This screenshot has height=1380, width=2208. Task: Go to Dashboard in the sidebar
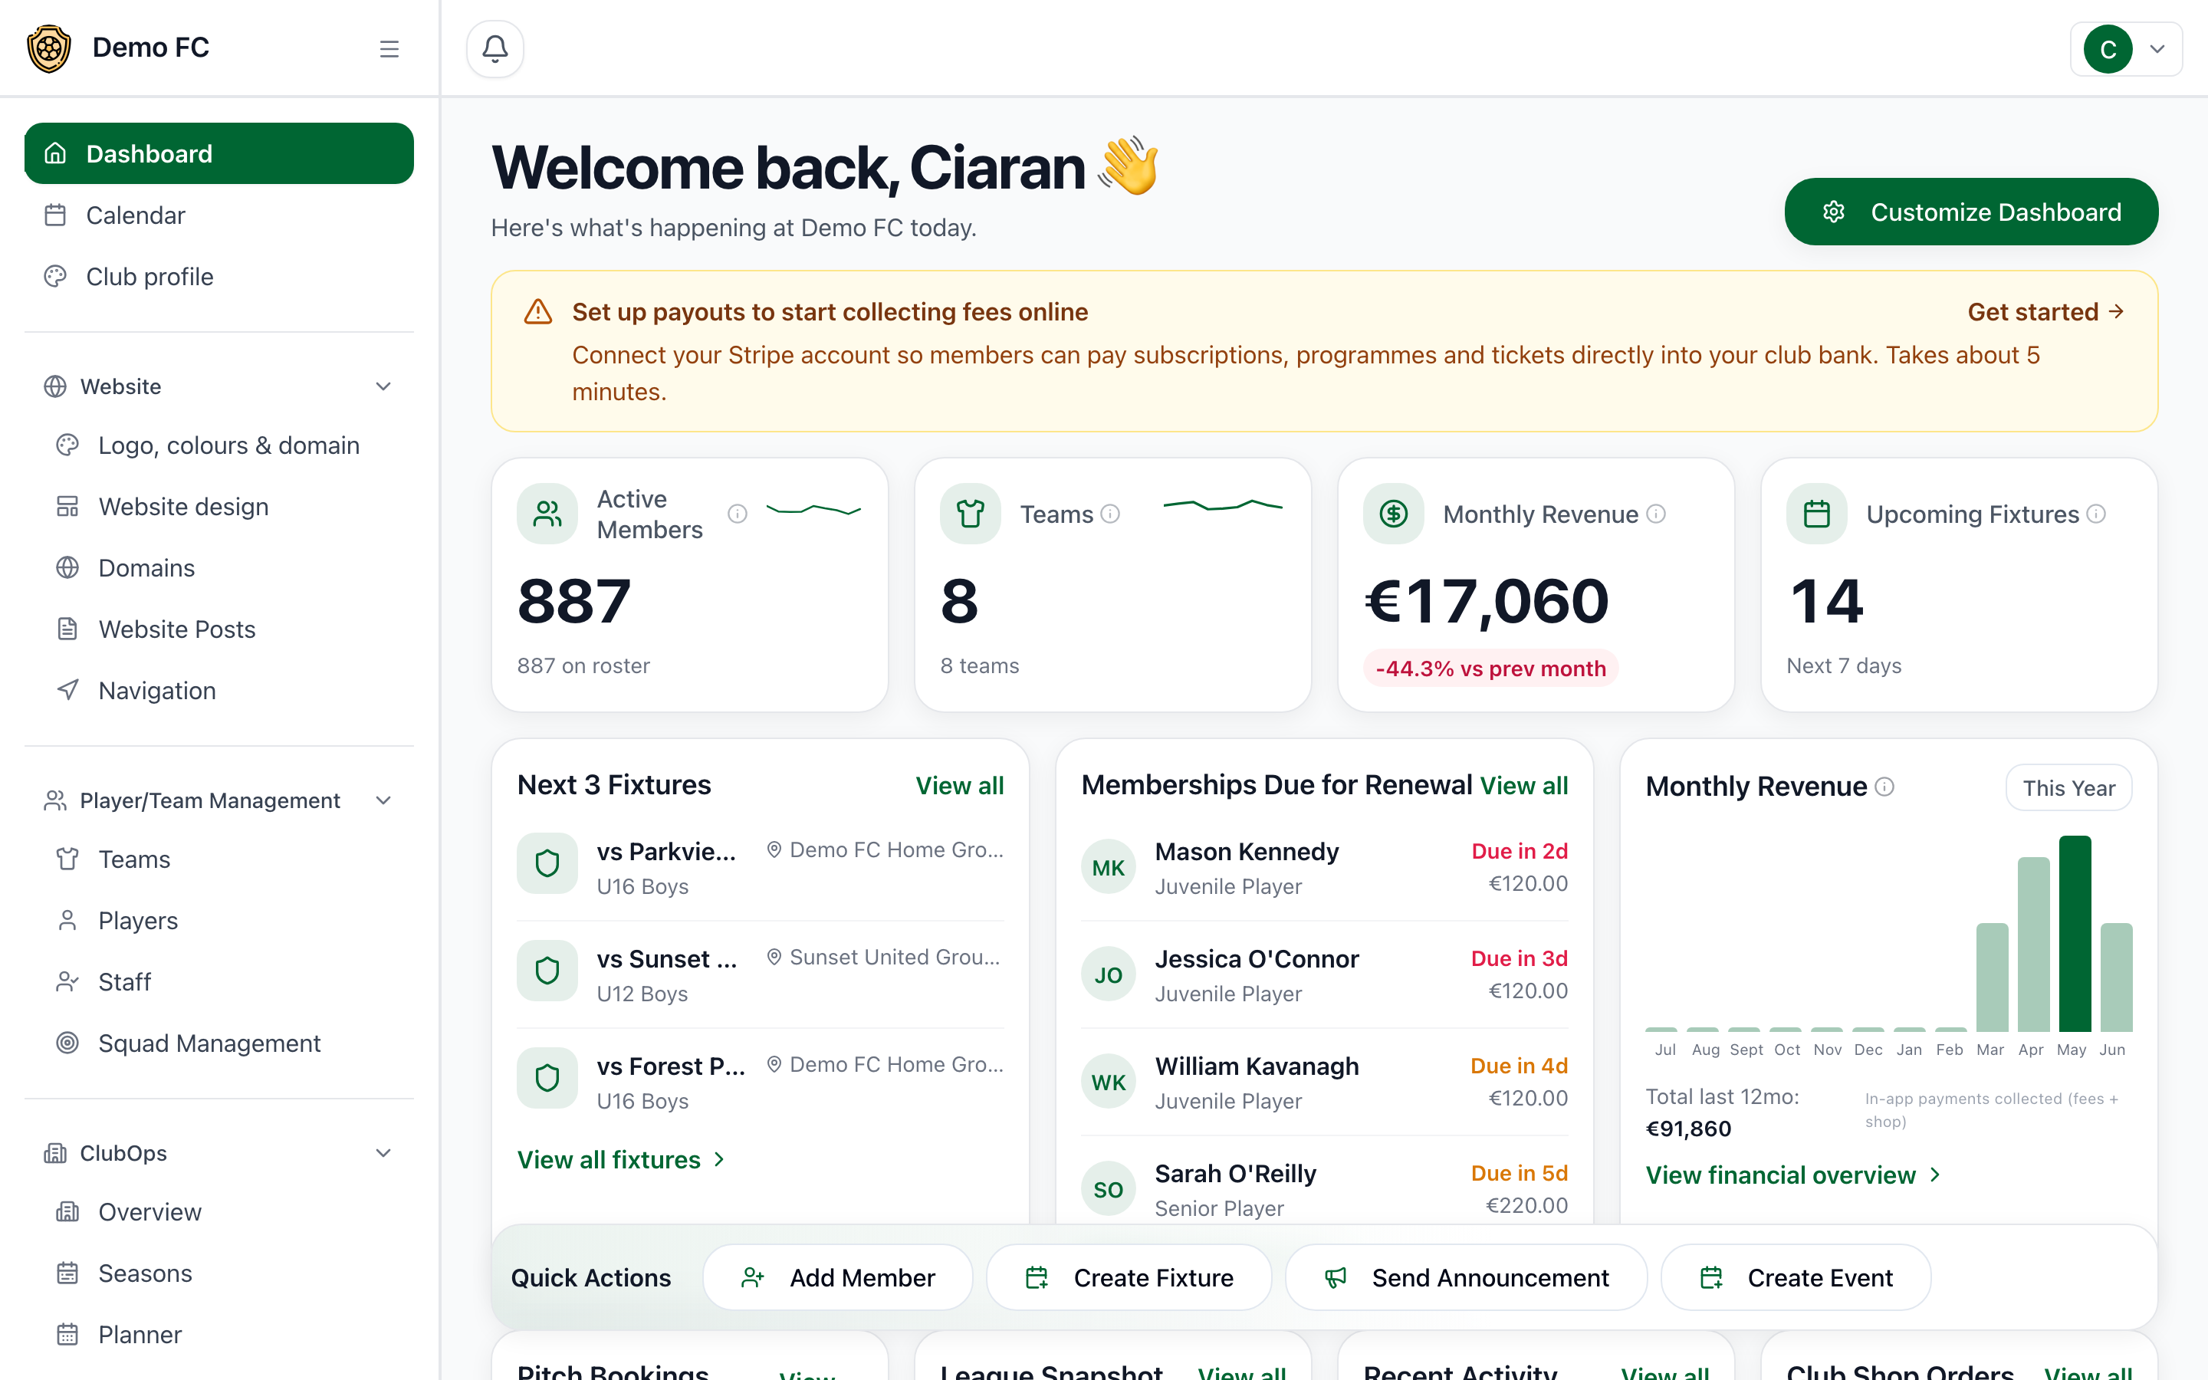[x=219, y=153]
